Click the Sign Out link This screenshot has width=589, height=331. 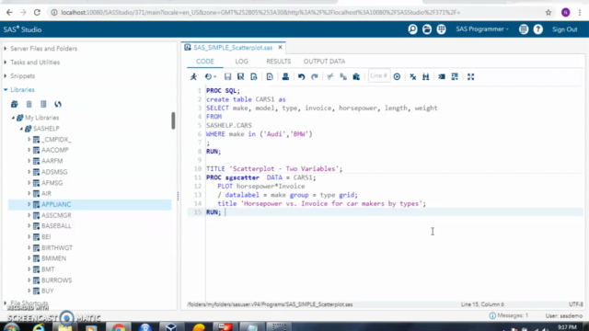pyautogui.click(x=564, y=29)
